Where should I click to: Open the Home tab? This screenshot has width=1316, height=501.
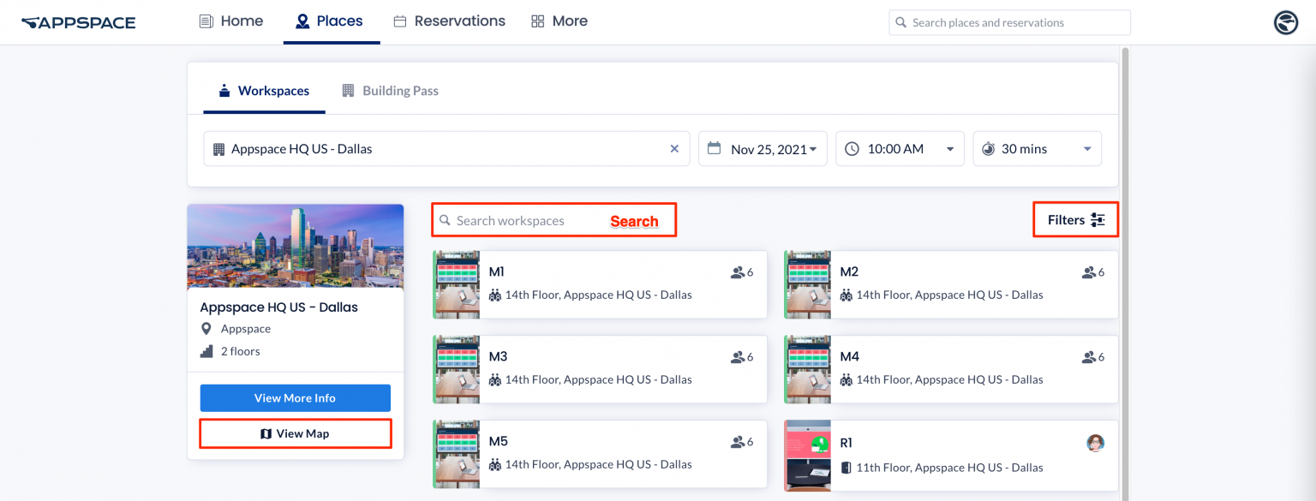[x=231, y=21]
